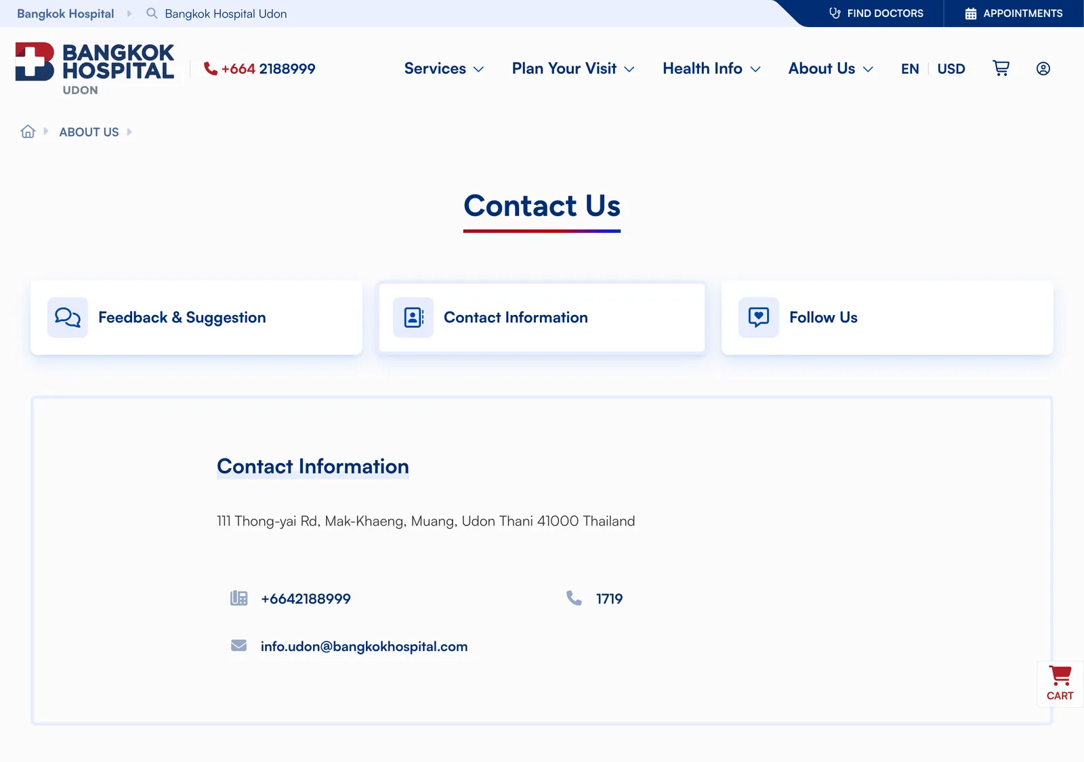The height and width of the screenshot is (762, 1084).
Task: Change language via EN selector
Action: [x=910, y=68]
